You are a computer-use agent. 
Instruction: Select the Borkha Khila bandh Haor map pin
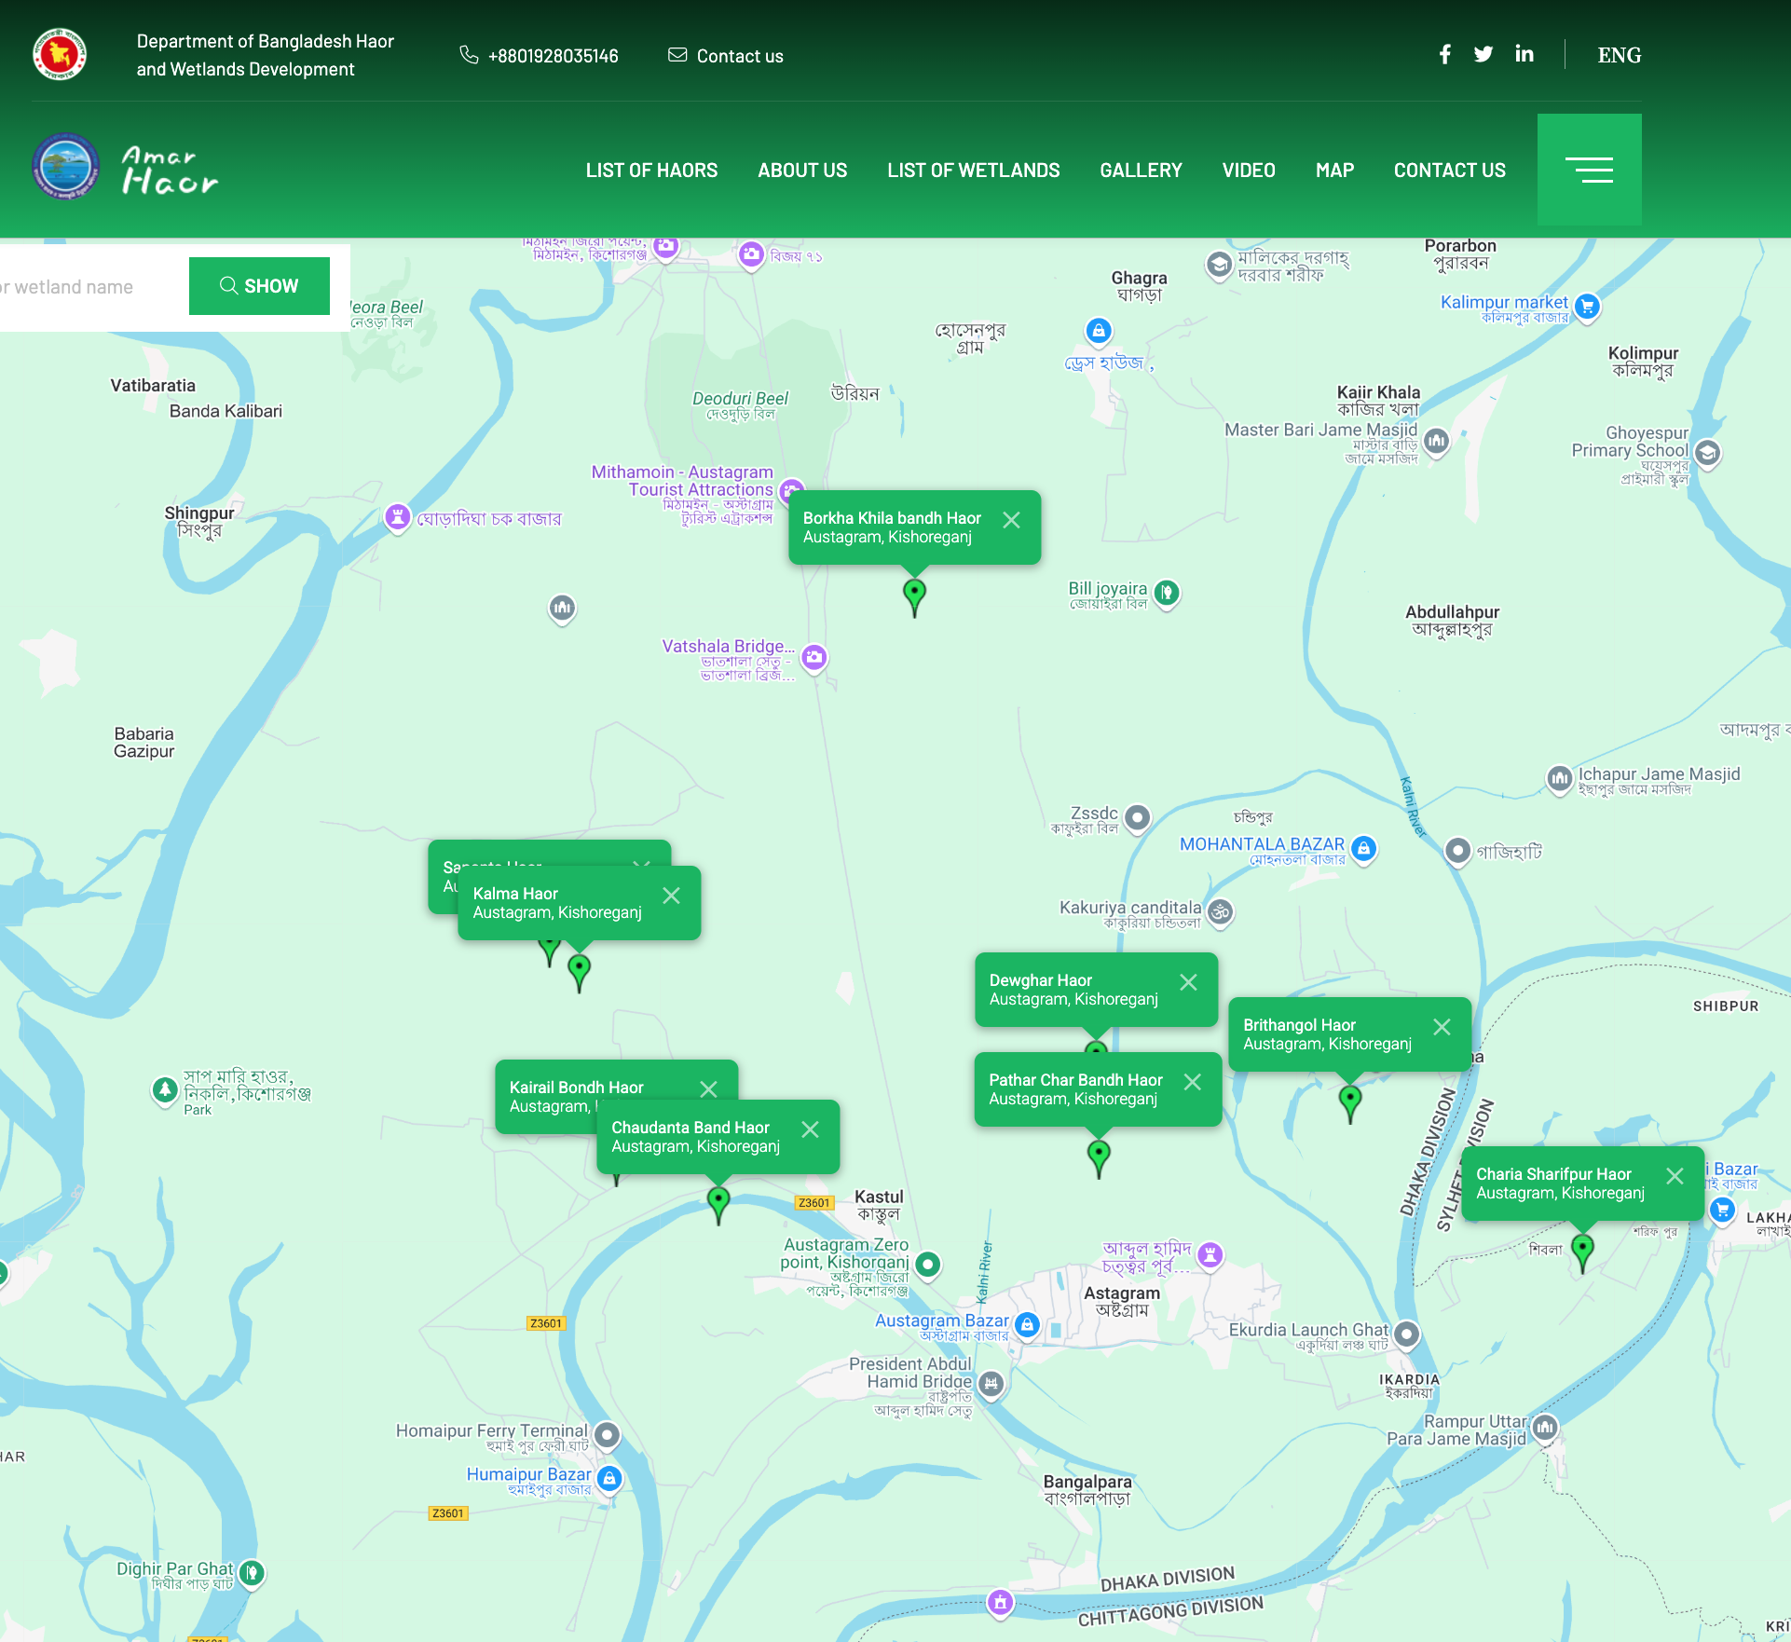[914, 596]
